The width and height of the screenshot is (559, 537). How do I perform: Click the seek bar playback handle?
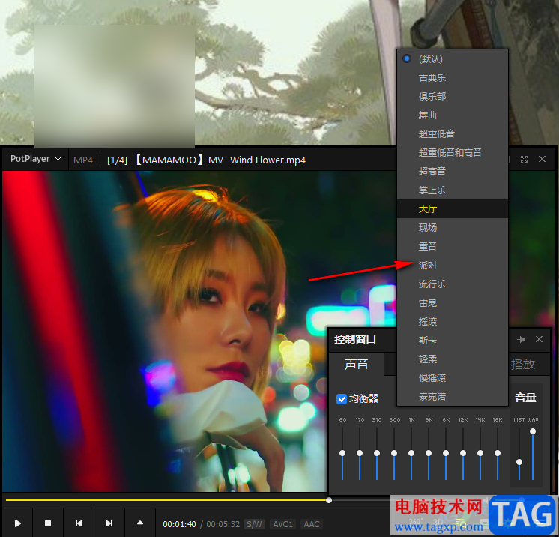(x=329, y=500)
